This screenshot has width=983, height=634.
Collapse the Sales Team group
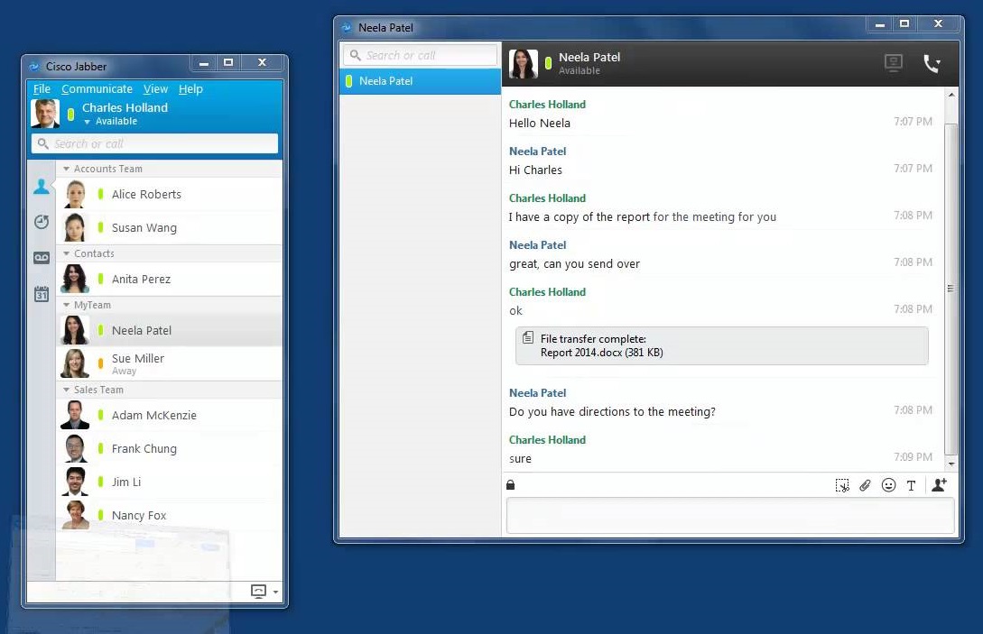(x=67, y=390)
